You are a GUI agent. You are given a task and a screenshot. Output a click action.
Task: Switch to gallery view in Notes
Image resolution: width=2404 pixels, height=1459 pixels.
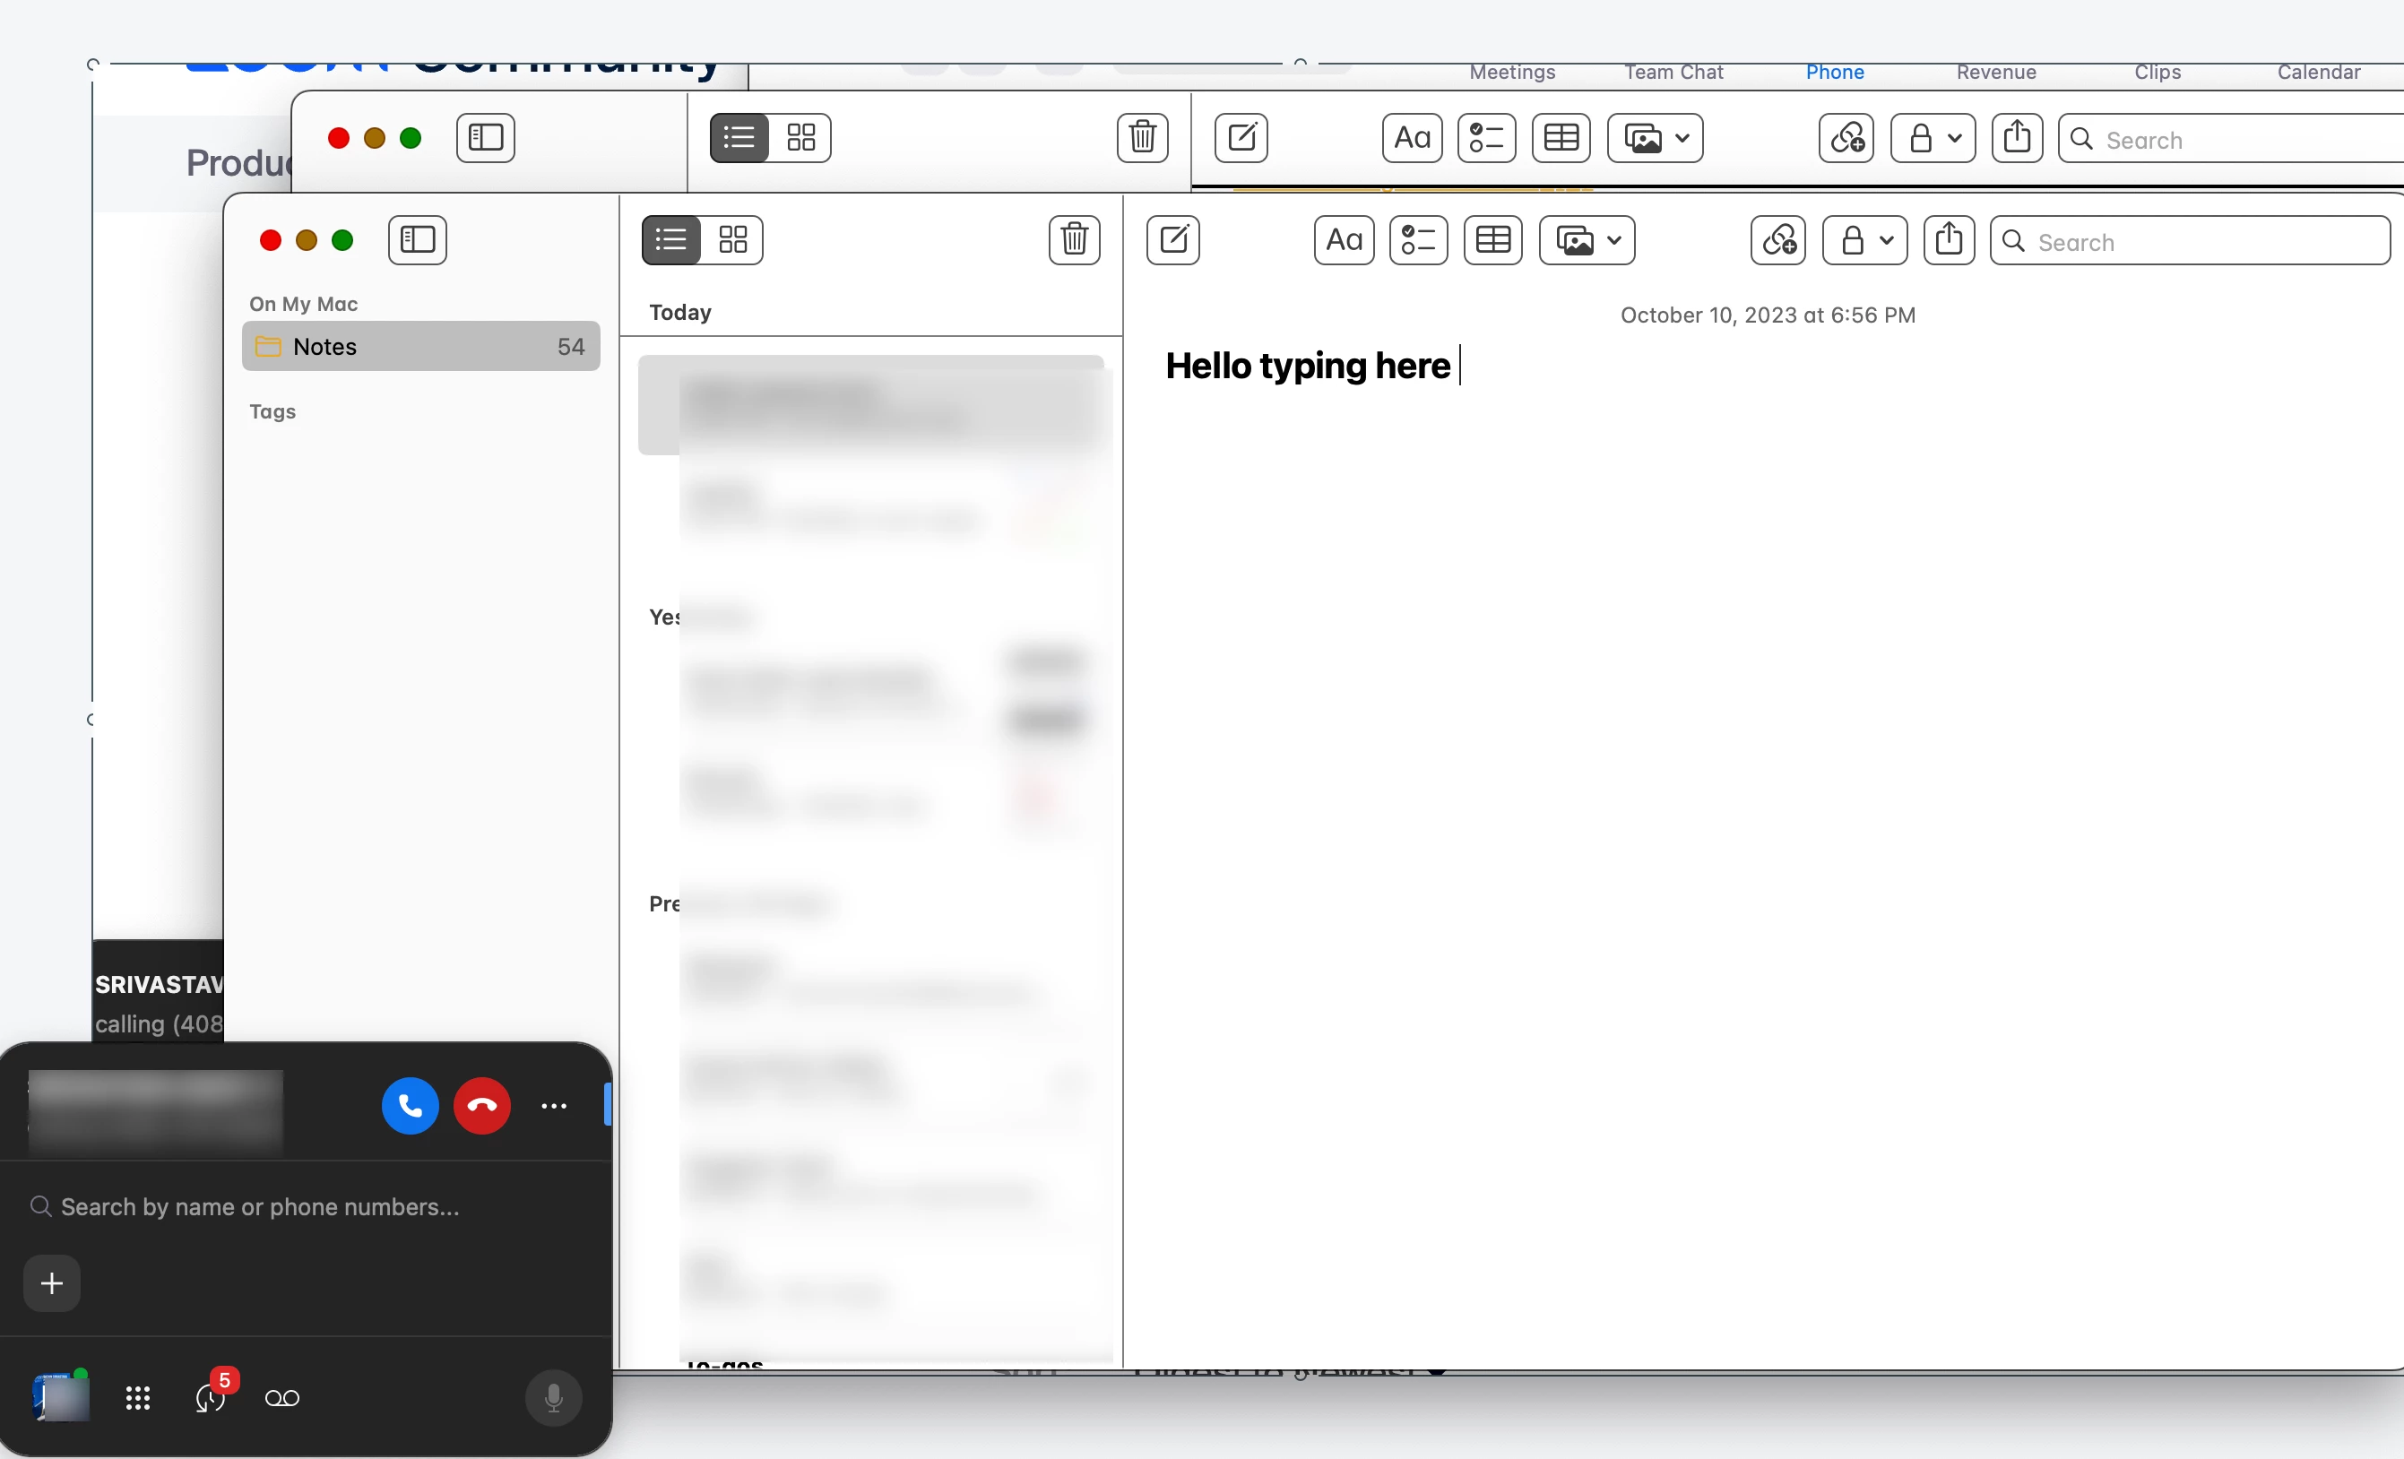tap(732, 240)
